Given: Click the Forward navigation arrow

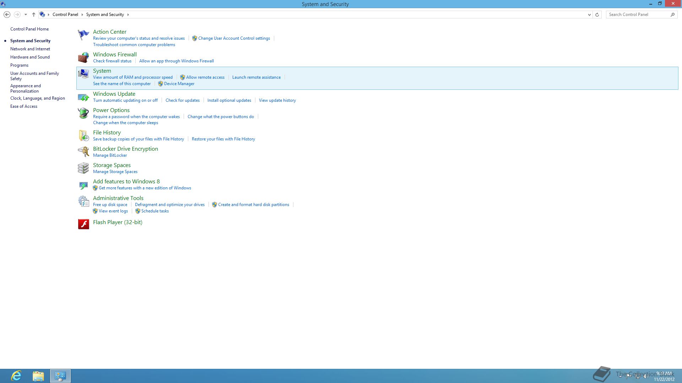Looking at the screenshot, I should 17,15.
